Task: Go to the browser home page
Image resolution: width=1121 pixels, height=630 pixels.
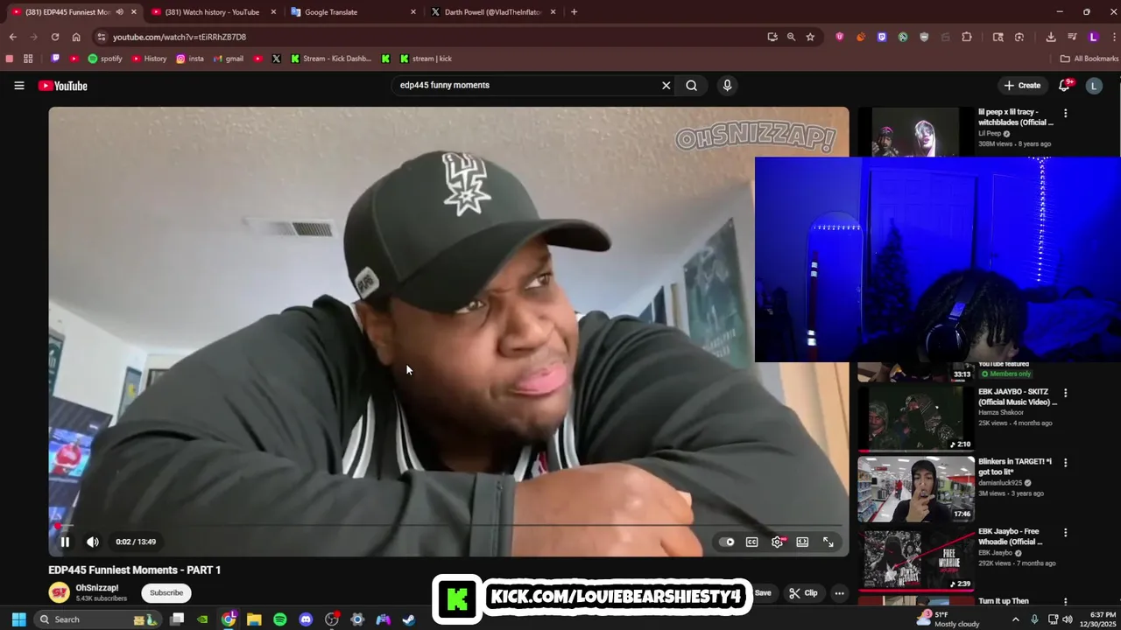Action: click(x=76, y=37)
